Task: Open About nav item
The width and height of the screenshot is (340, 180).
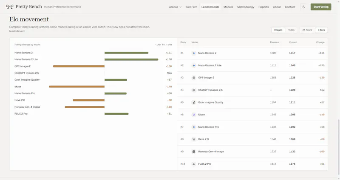Action: click(x=277, y=7)
